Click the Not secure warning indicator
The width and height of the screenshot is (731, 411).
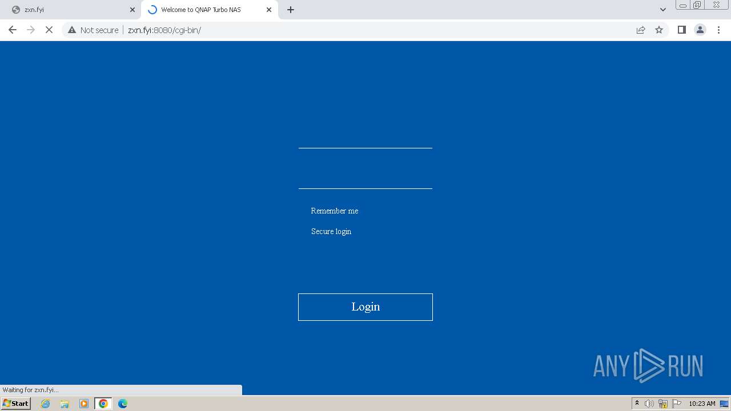93,30
